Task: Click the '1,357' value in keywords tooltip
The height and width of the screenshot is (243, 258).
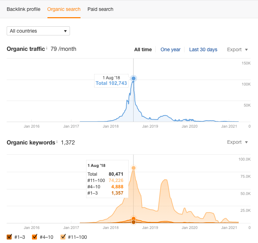Action: pos(117,193)
